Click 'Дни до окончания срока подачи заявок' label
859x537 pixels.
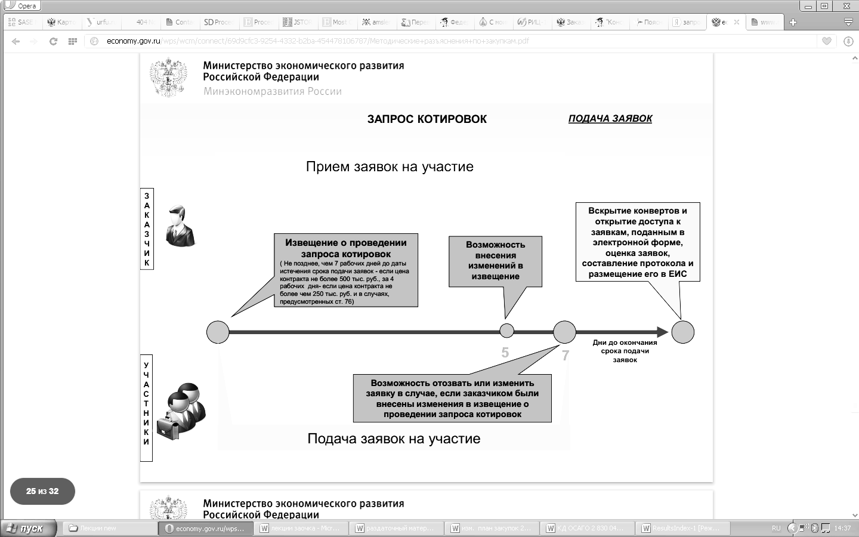(625, 351)
